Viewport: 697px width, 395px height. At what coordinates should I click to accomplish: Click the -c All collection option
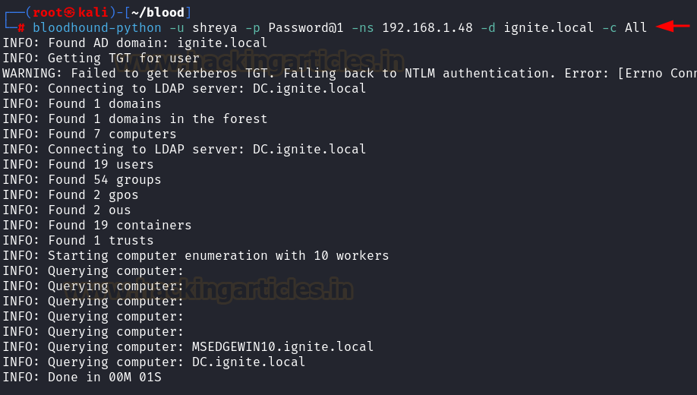click(x=625, y=27)
